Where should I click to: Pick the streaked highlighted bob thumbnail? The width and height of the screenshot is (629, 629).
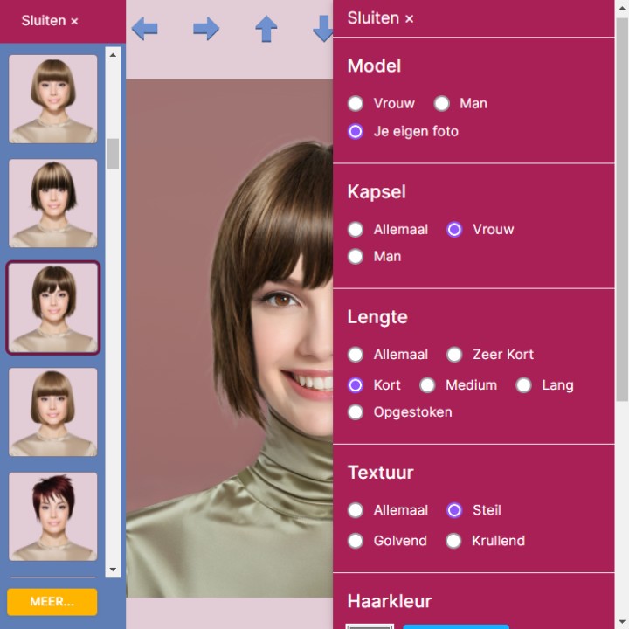click(x=53, y=204)
